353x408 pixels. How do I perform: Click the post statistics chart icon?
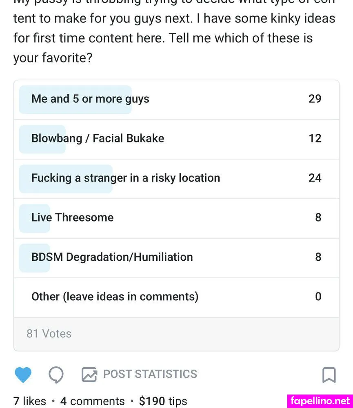click(x=89, y=375)
